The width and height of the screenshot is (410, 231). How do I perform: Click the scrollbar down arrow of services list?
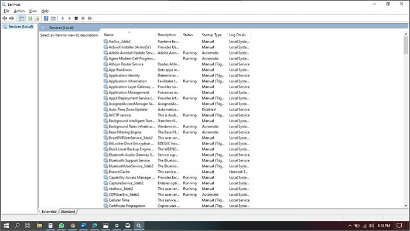[x=405, y=206]
